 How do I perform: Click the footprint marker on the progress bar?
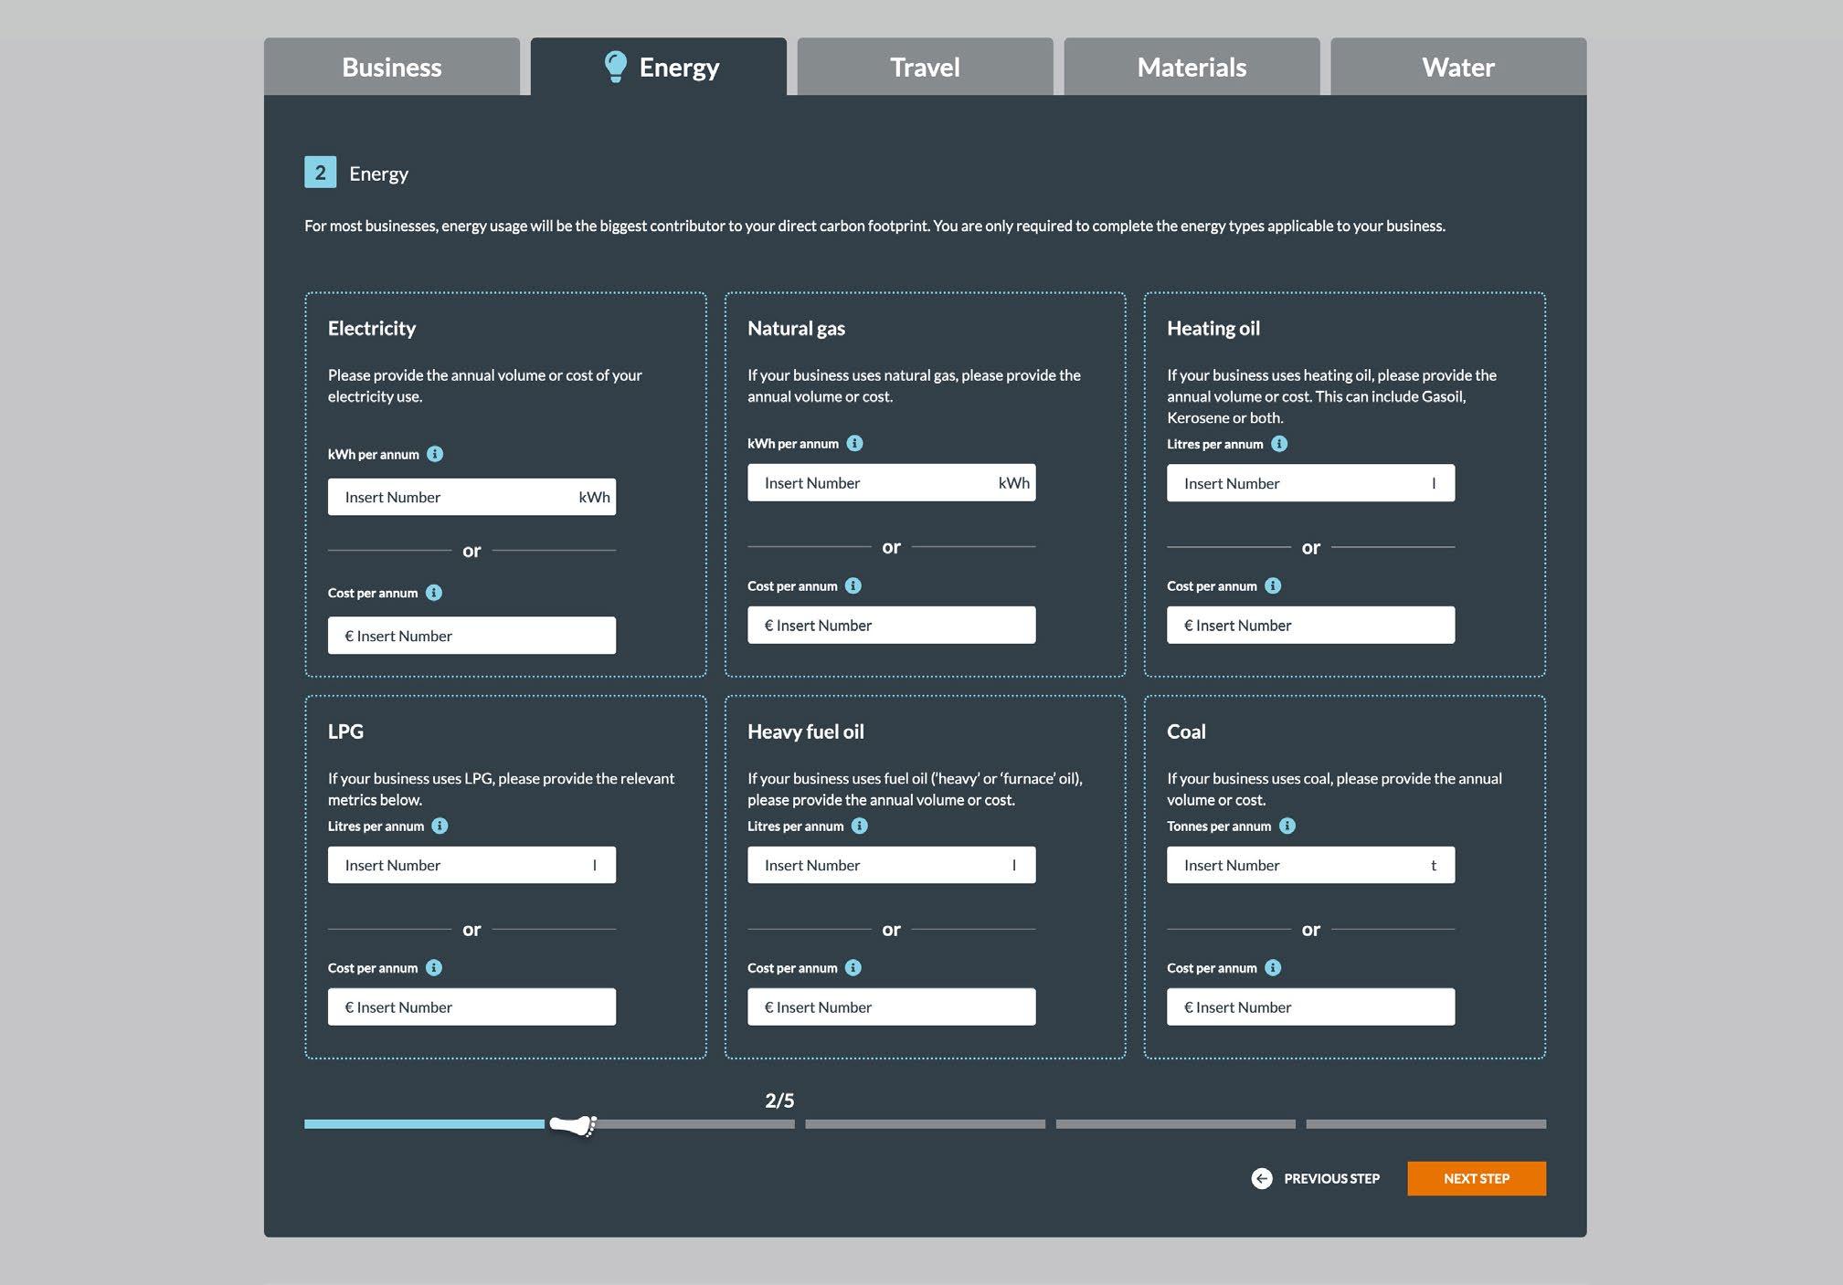573,1125
